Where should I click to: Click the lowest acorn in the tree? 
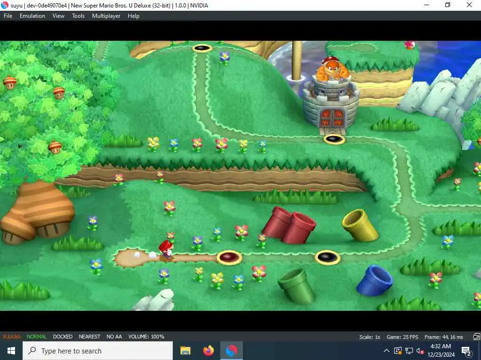coord(55,147)
